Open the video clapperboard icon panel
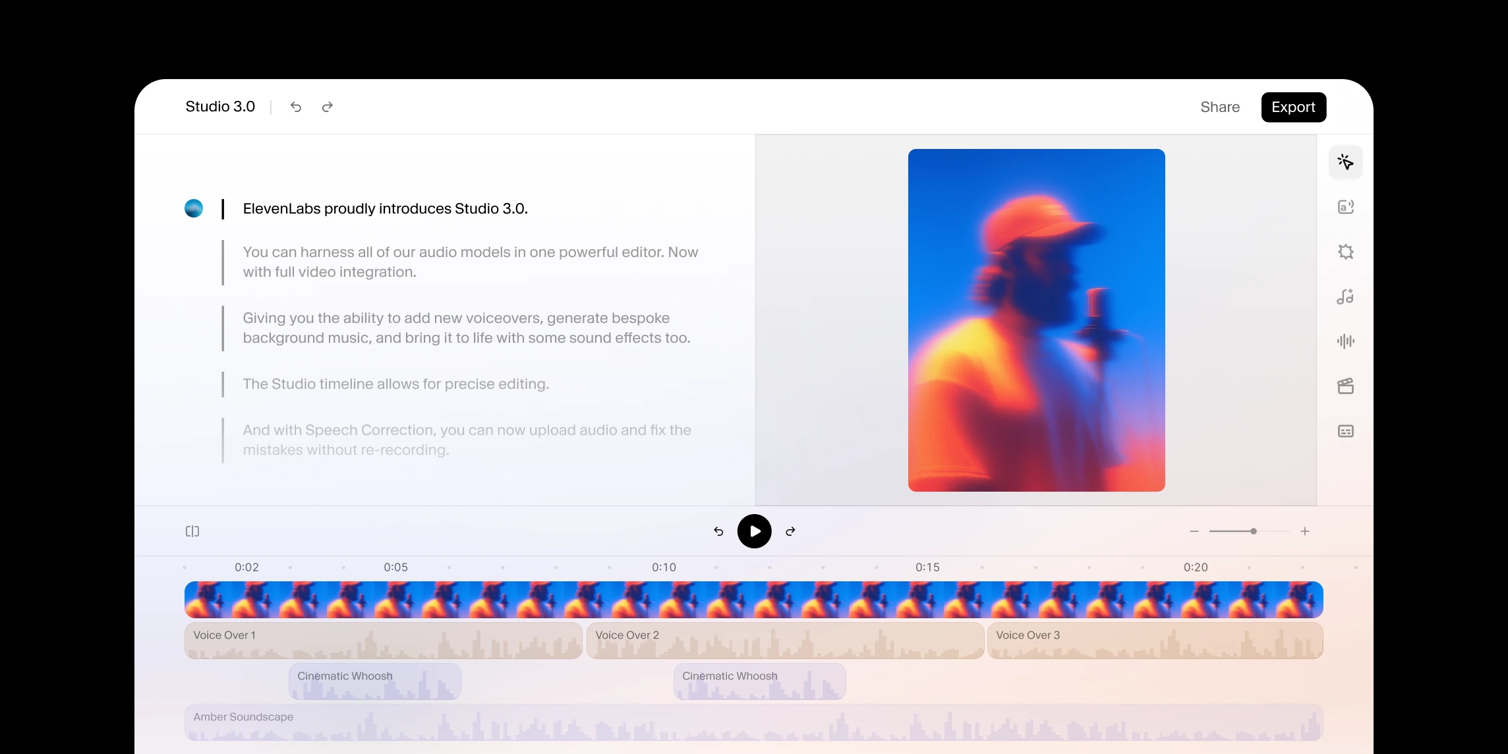 (x=1345, y=386)
